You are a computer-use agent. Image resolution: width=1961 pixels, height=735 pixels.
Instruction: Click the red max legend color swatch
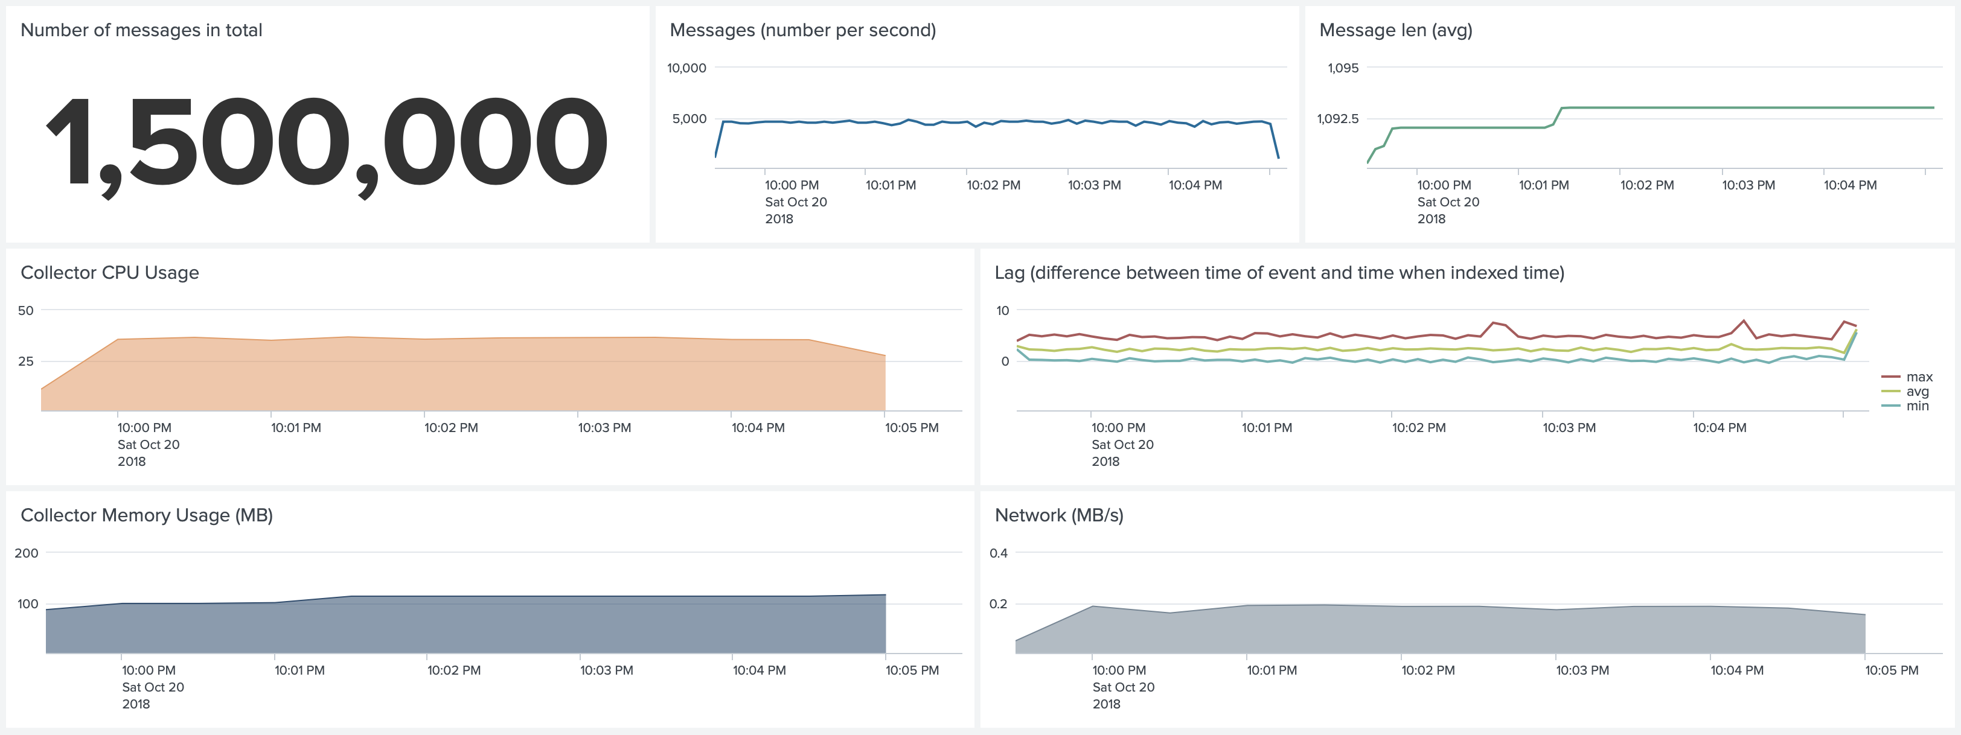click(1891, 377)
